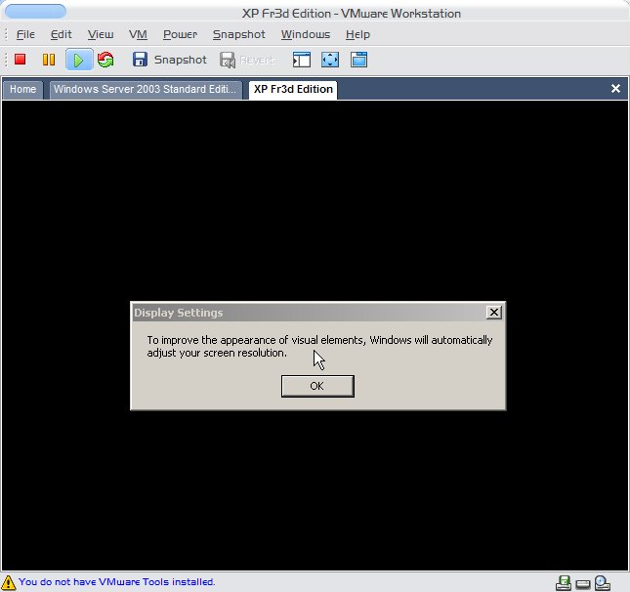The width and height of the screenshot is (630, 592).
Task: Open the View menu
Action: (x=101, y=34)
